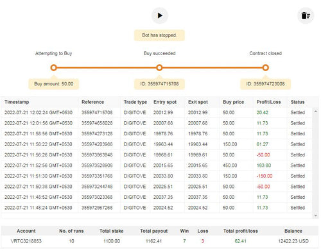Click loss count 3
321x252 pixels.
pyautogui.click(x=203, y=241)
